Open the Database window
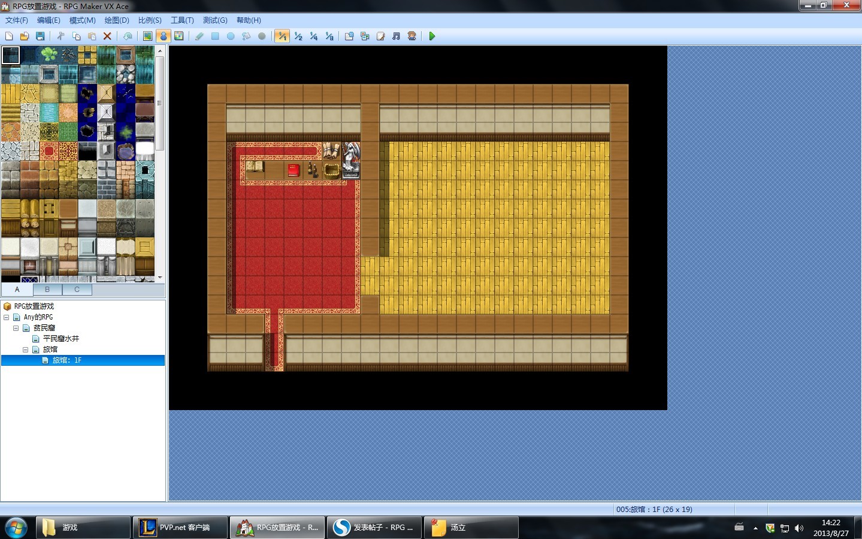 (349, 37)
